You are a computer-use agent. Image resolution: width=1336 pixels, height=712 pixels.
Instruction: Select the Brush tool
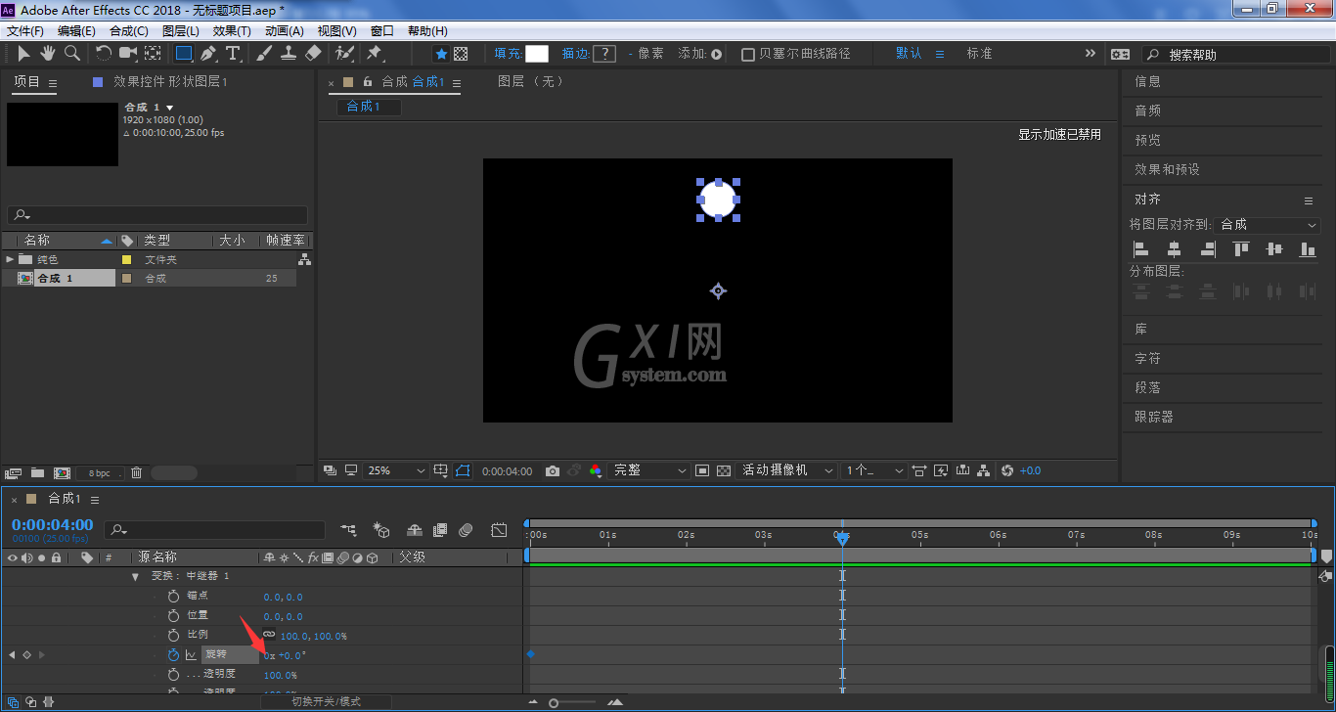tap(264, 53)
